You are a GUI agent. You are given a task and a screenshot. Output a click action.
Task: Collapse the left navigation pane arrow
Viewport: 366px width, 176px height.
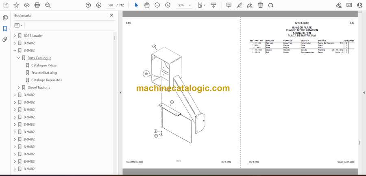click(x=120, y=93)
